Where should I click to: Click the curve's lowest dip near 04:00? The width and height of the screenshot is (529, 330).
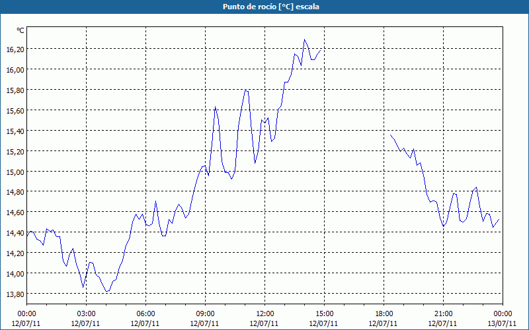[107, 291]
